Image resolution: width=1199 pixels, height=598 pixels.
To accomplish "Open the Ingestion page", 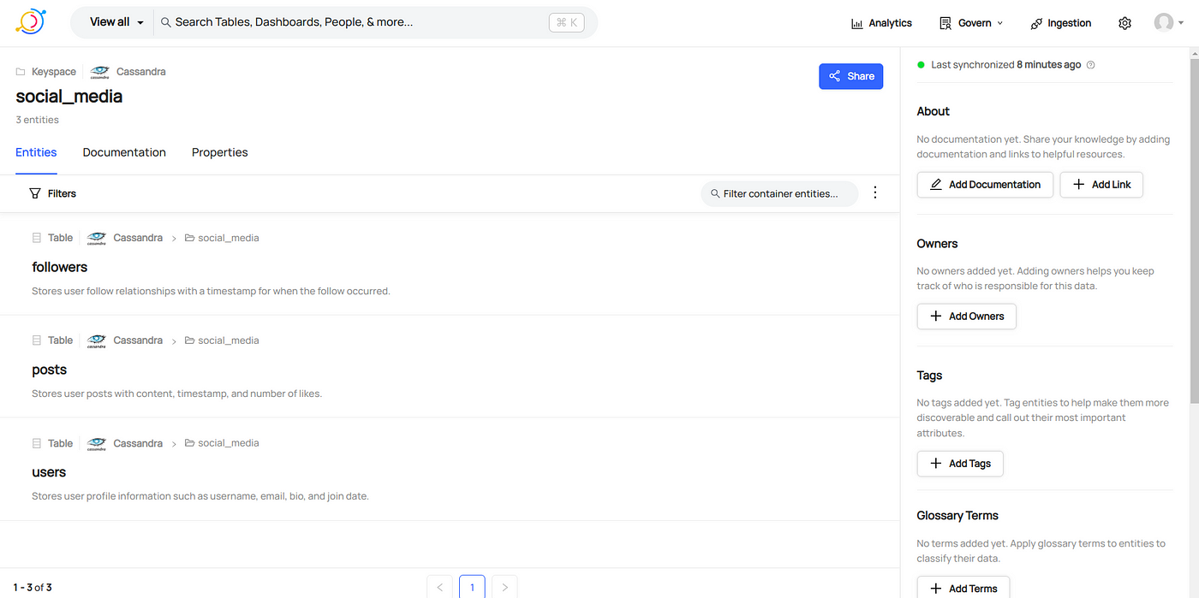I will pos(1061,23).
